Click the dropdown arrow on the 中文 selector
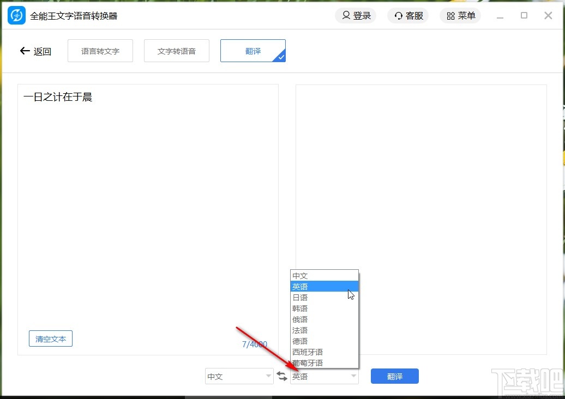 tap(268, 376)
